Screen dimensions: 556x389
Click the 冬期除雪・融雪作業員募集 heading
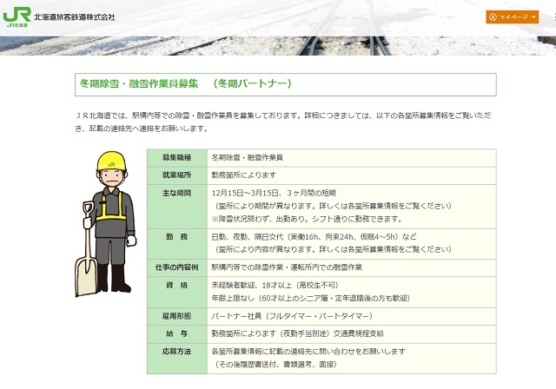(149, 84)
